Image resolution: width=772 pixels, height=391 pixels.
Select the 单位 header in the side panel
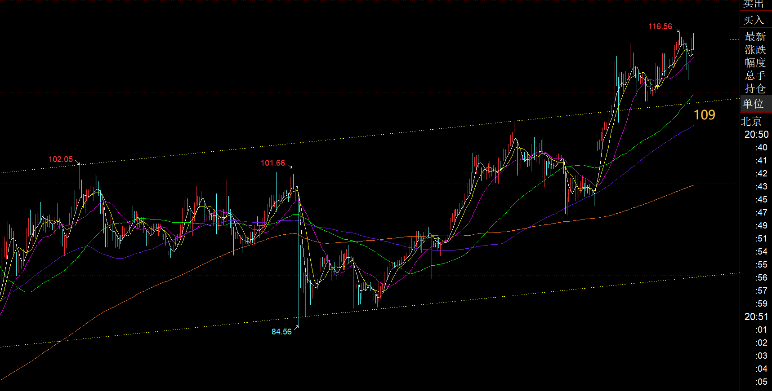coord(754,104)
